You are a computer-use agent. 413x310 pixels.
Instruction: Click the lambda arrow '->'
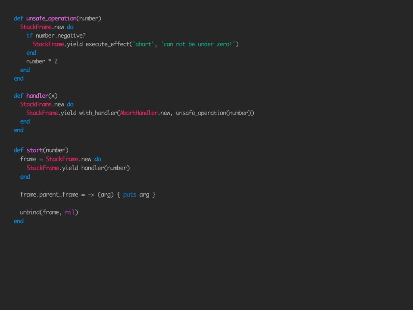click(91, 195)
